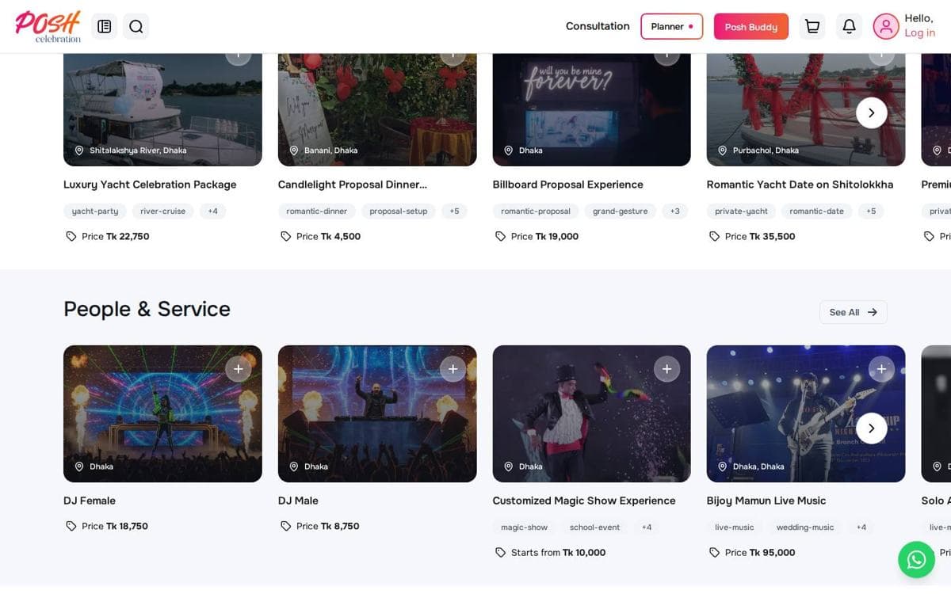Viewport: 951px width, 594px height.
Task: Open the catalog sidebar panel icon
Action: click(x=105, y=26)
